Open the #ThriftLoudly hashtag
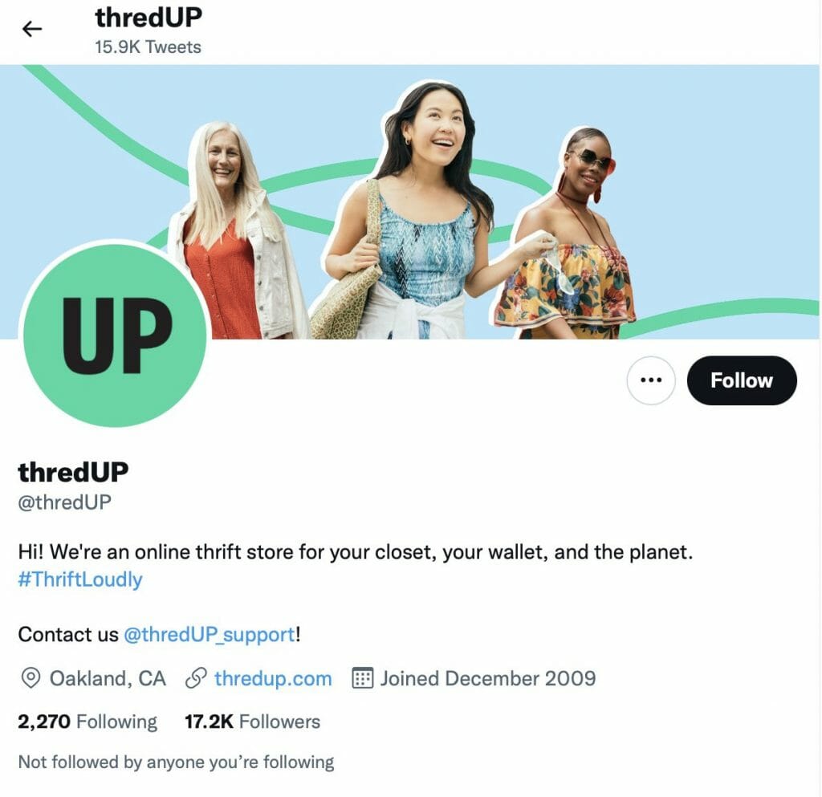The image size is (822, 797). click(x=80, y=579)
